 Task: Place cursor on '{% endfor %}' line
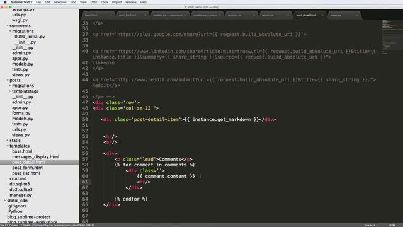[x=131, y=199]
